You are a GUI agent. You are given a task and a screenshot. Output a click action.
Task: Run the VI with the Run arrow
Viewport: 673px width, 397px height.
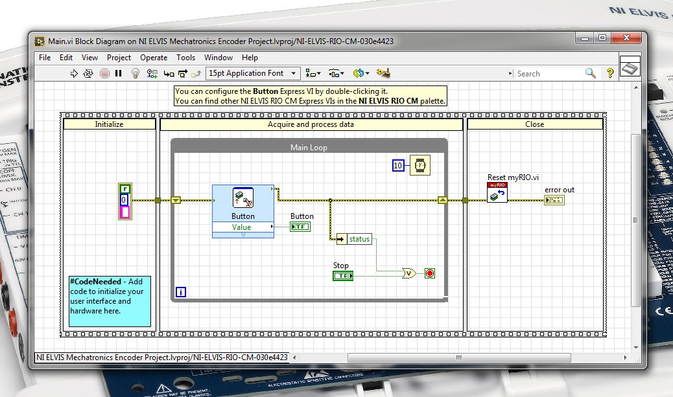(75, 73)
